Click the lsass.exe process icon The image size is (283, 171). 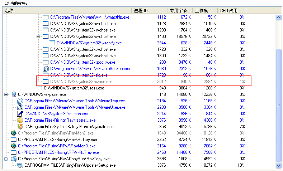coord(39,88)
